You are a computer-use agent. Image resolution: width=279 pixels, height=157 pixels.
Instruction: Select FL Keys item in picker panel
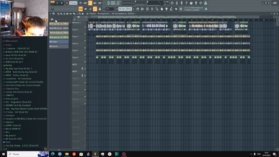click(59, 42)
